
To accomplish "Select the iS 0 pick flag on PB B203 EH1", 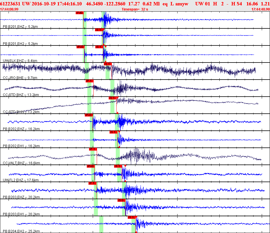I will [x=122, y=200].
